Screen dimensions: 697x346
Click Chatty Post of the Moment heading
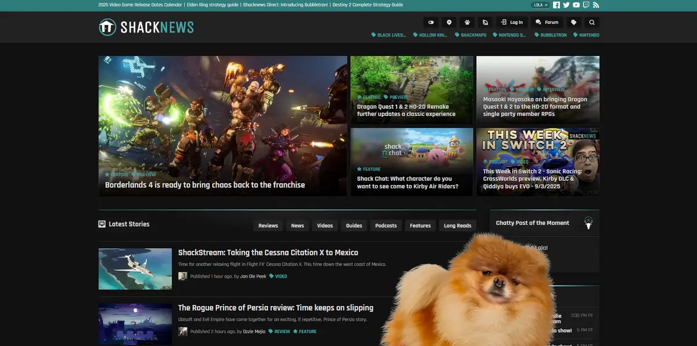533,223
